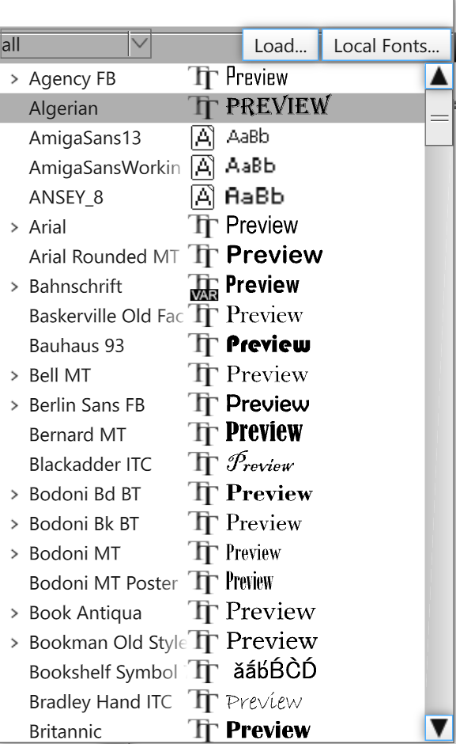Image resolution: width=456 pixels, height=744 pixels.
Task: Open the Local Fonts... dialog
Action: [386, 46]
